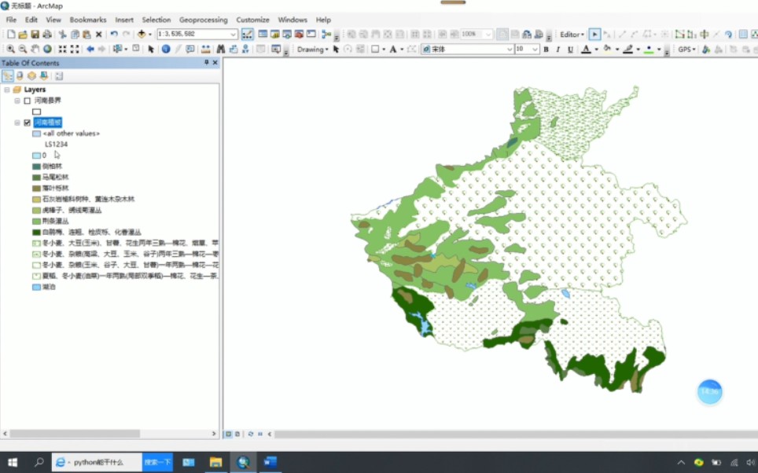Switch to Data View at map bottom
The image size is (758, 473).
point(228,434)
